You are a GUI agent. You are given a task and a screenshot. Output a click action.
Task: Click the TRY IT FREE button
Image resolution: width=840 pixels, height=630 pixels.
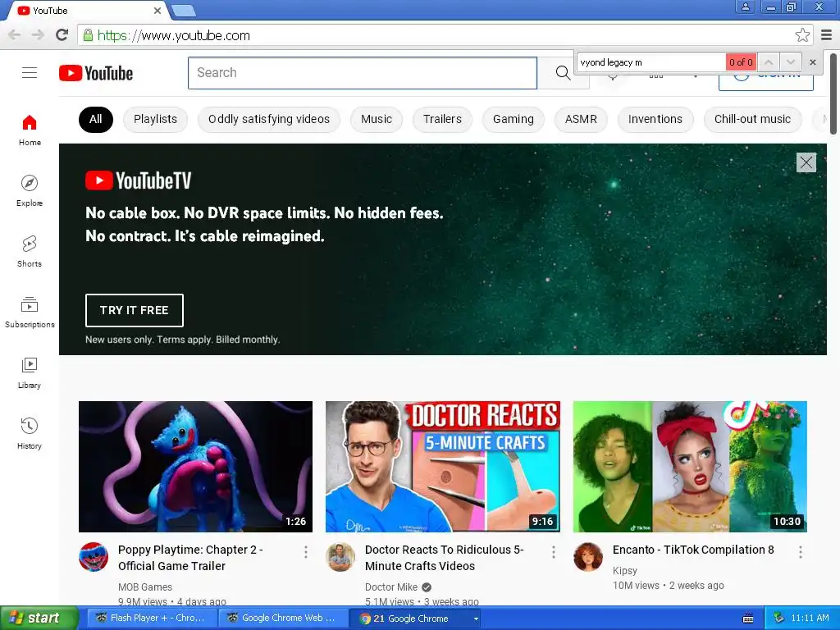tap(134, 310)
